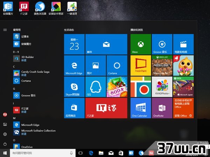Launch the Minecraft tile
Screen dimensions: 210x157
coord(162,66)
